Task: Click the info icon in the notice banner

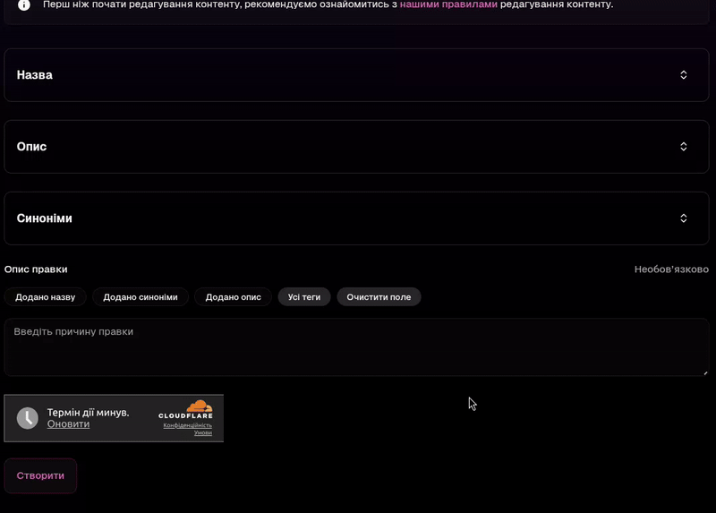Action: [24, 5]
